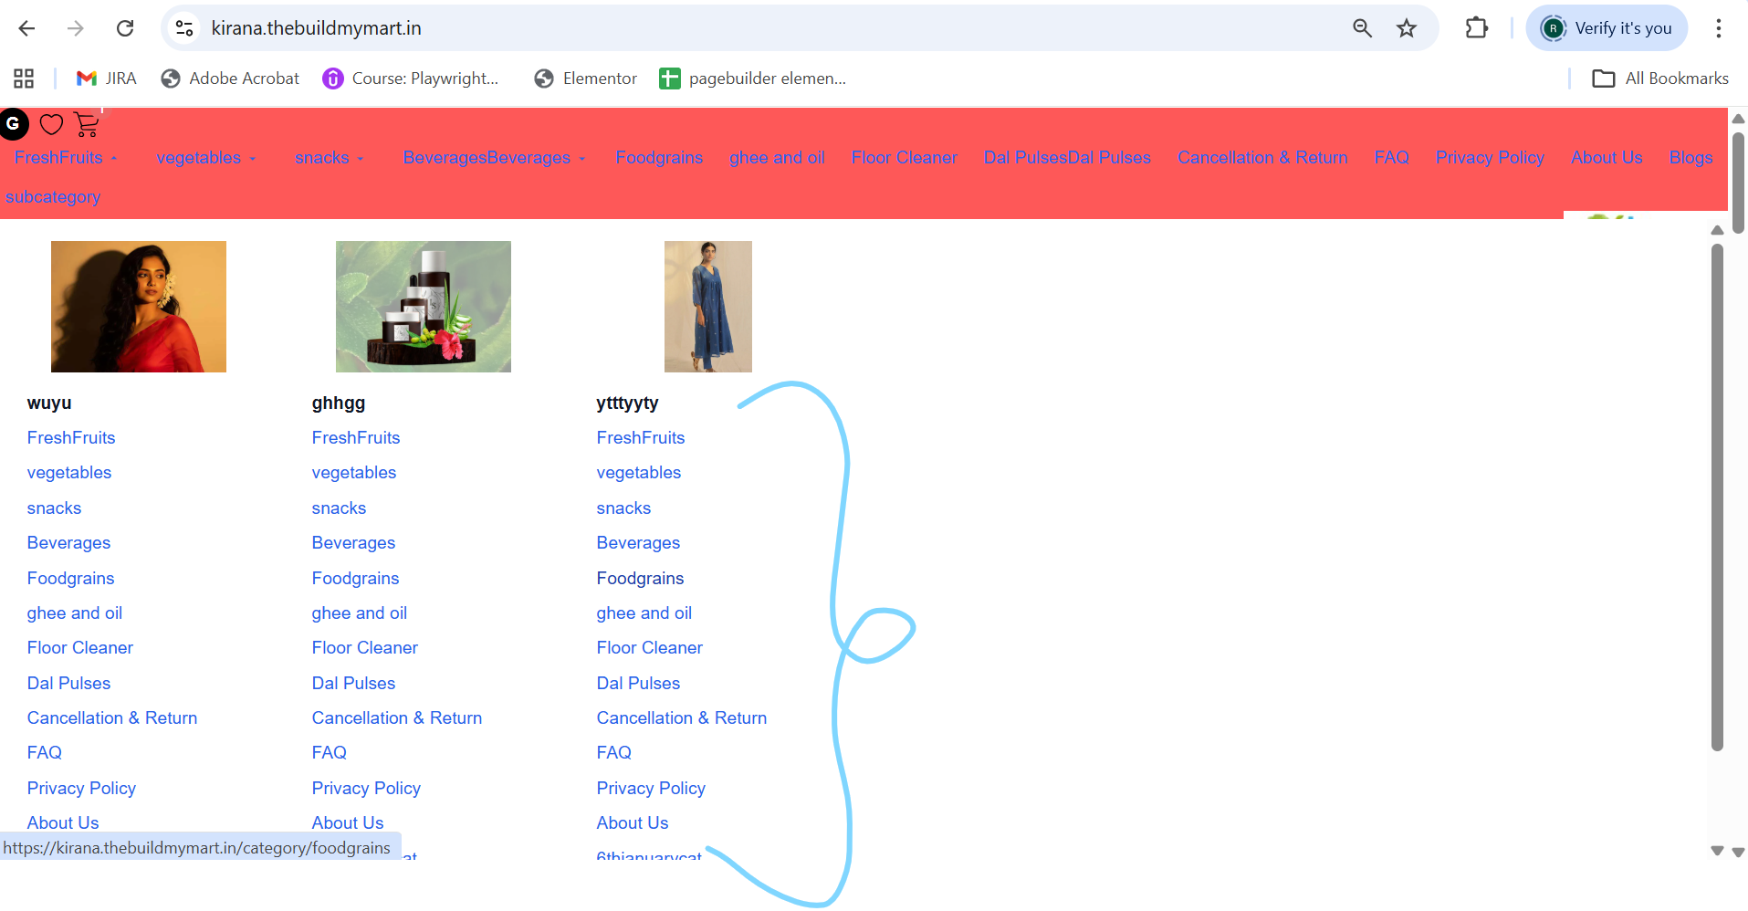Click the black G logo icon
The image size is (1748, 911).
tap(14, 124)
